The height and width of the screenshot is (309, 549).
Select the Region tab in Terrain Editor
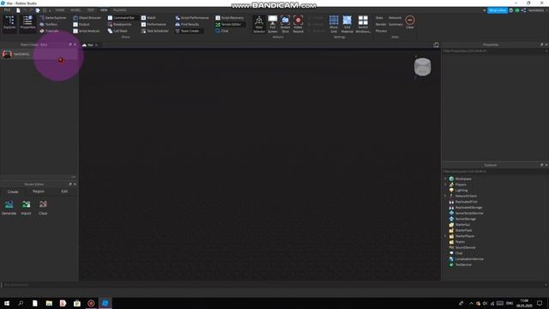(39, 191)
